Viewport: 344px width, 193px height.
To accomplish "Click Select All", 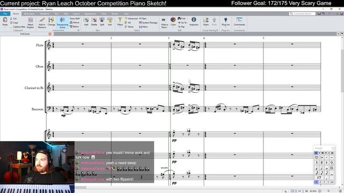I will (x=128, y=23).
